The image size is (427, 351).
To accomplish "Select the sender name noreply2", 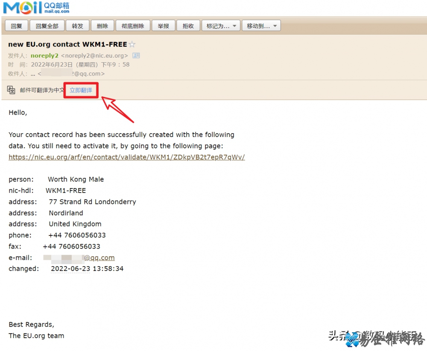I will click(44, 55).
